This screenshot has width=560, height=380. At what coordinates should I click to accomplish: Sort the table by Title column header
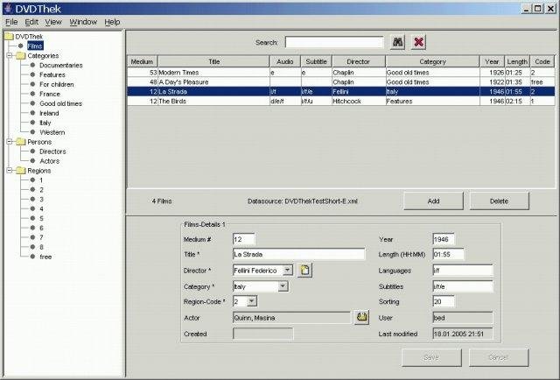pos(213,62)
